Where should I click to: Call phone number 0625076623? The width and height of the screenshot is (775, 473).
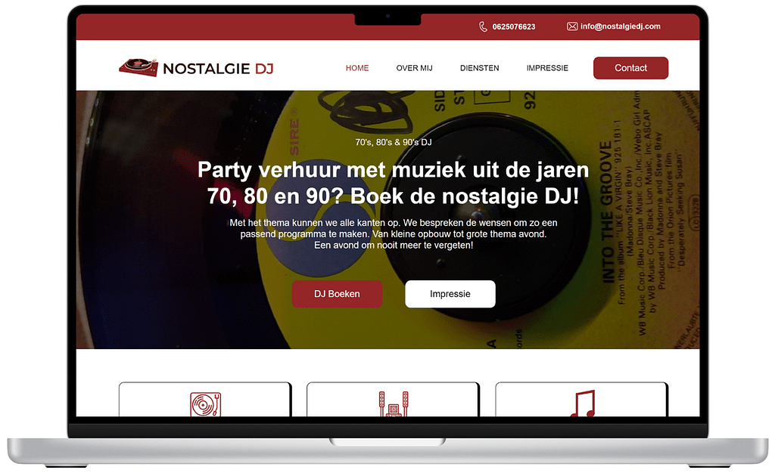click(514, 26)
